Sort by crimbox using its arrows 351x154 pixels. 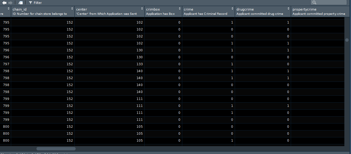(180, 8)
